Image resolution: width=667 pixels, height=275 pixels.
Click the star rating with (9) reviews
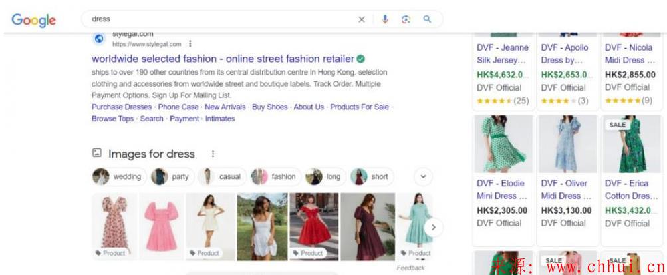point(628,101)
